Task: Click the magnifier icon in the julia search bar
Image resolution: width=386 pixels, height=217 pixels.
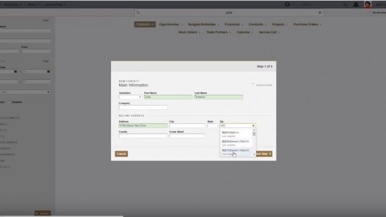Action: click(138, 13)
